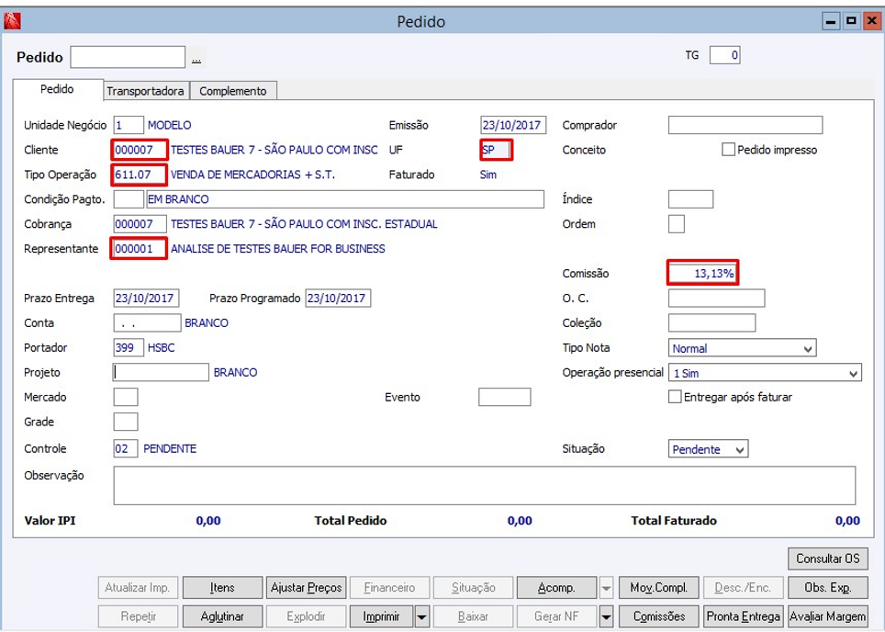This screenshot has width=885, height=632.
Task: Click the Itens button
Action: pyautogui.click(x=222, y=588)
